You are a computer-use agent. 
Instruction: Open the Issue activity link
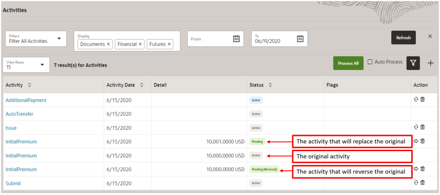tap(11, 128)
